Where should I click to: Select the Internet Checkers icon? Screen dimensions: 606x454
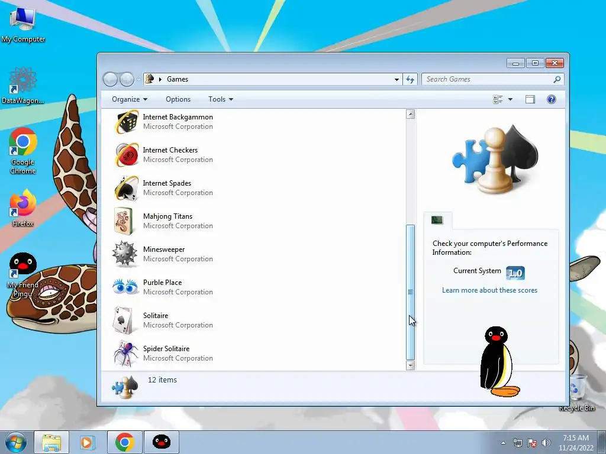point(126,155)
